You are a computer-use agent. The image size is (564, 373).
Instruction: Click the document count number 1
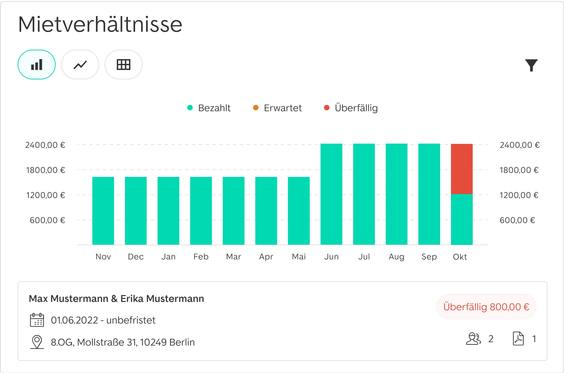click(534, 339)
